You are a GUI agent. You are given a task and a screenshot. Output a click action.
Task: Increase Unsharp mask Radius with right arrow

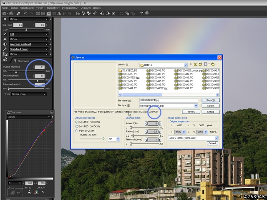coord(159,132)
